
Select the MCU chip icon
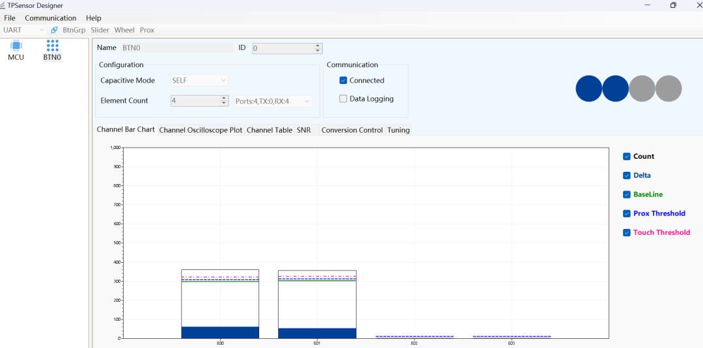point(16,46)
